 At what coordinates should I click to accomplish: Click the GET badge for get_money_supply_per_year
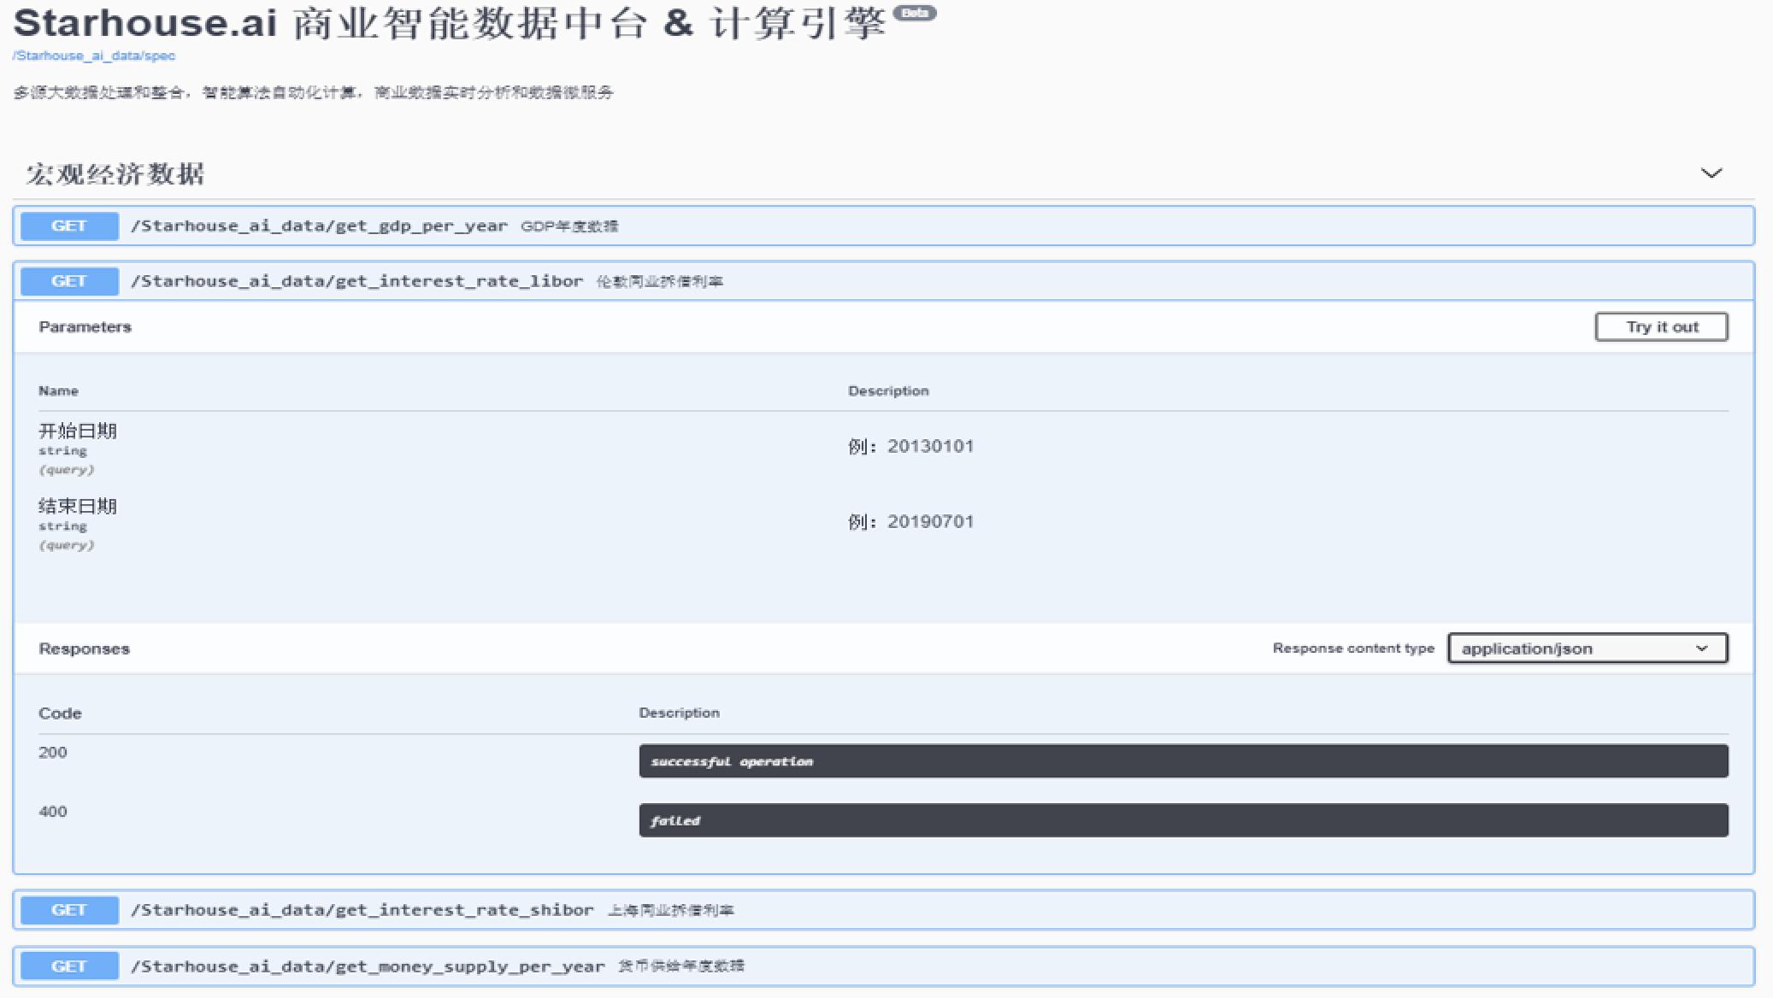coord(69,966)
